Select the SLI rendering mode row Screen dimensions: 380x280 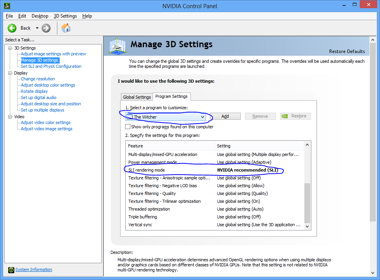[215, 170]
